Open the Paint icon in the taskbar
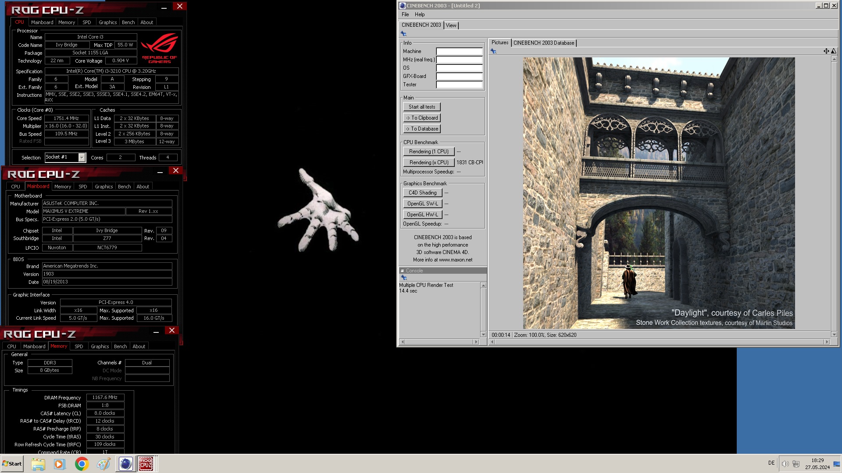 pos(103,464)
